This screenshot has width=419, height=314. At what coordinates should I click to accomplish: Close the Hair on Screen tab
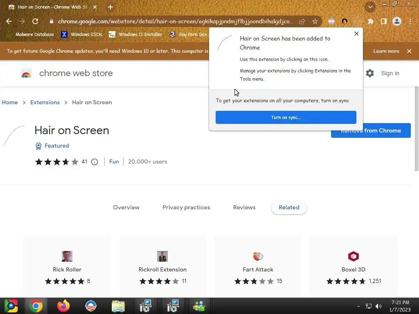pos(95,7)
